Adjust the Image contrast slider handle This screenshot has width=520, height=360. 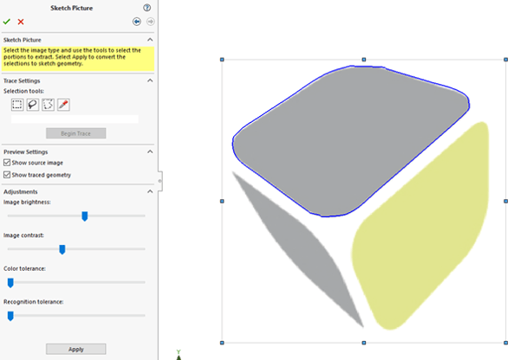62,249
